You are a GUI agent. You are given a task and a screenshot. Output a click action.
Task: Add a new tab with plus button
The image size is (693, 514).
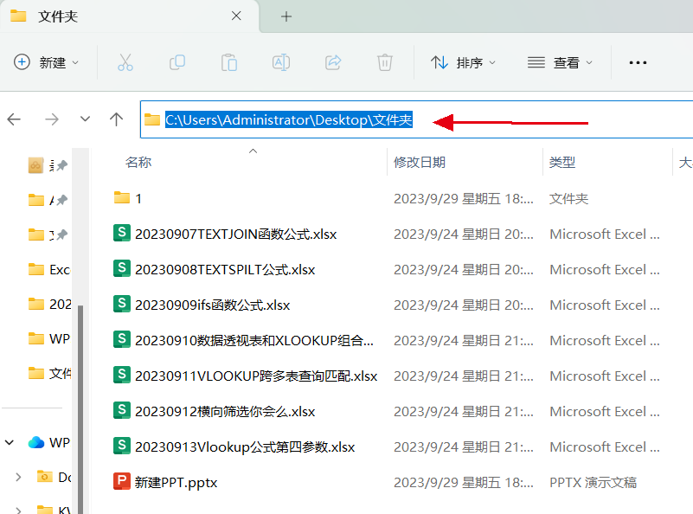click(286, 16)
